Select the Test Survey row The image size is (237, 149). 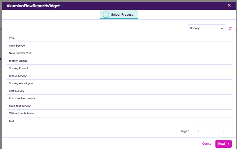point(119,91)
